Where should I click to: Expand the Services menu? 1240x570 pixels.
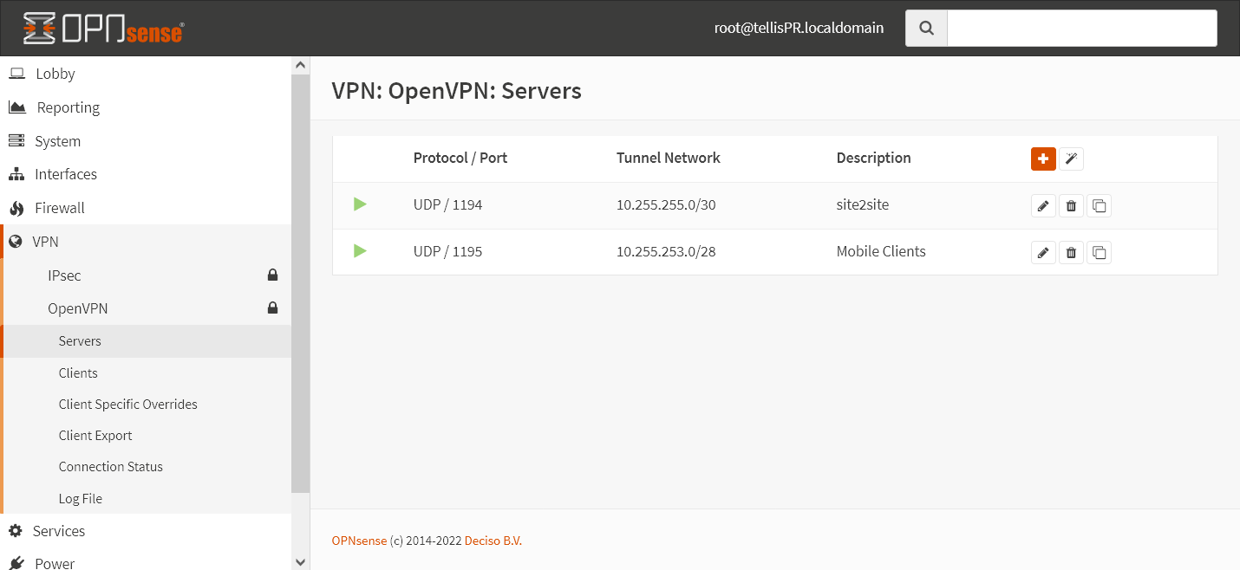click(58, 531)
